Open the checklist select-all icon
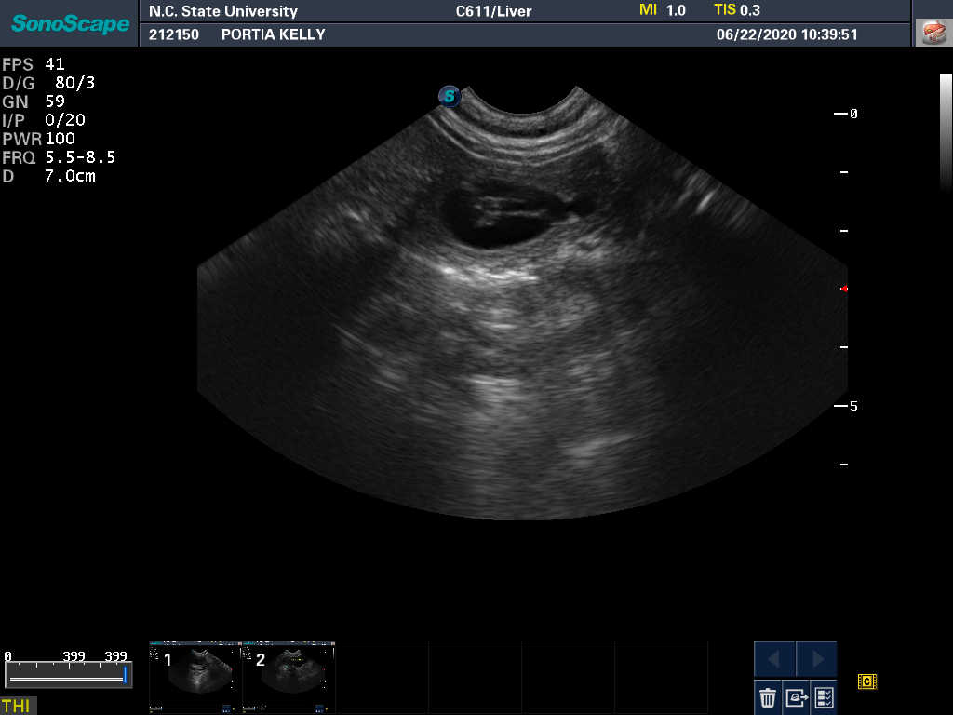Viewport: 953px width, 715px height. pyautogui.click(x=824, y=696)
